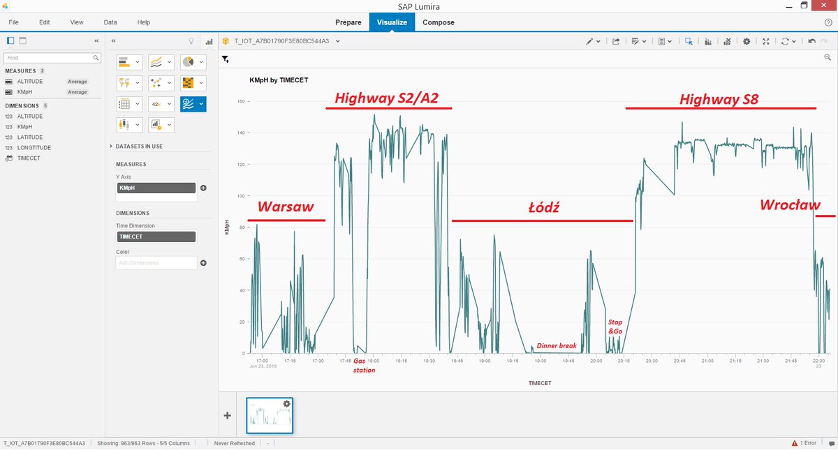This screenshot has width=838, height=450.
Task: Select the visualization thumbnail in gallery
Action: pos(270,416)
